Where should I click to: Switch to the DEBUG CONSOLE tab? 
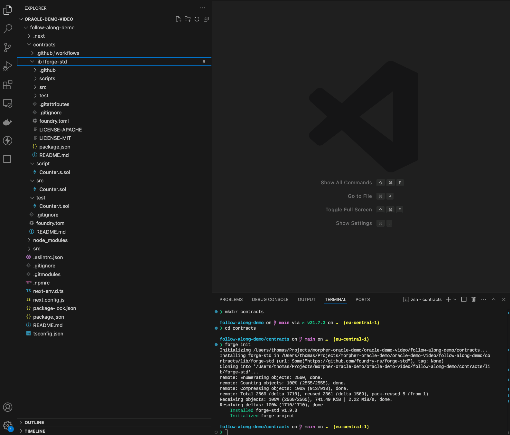(270, 299)
